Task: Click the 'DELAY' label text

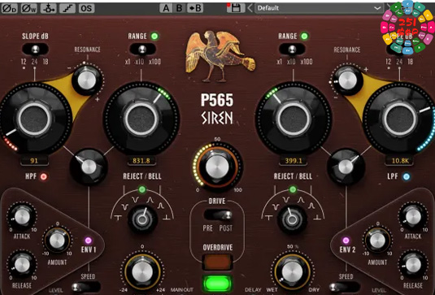Action: 253,290
